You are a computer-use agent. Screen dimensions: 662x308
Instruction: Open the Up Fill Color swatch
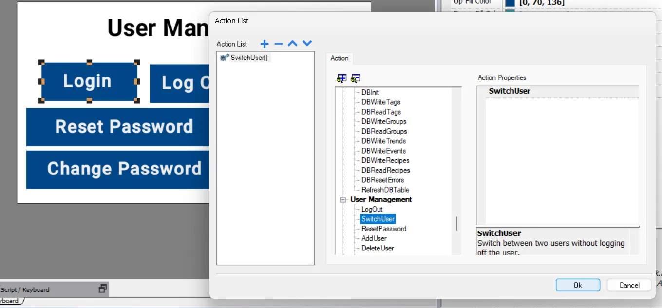pyautogui.click(x=510, y=2)
